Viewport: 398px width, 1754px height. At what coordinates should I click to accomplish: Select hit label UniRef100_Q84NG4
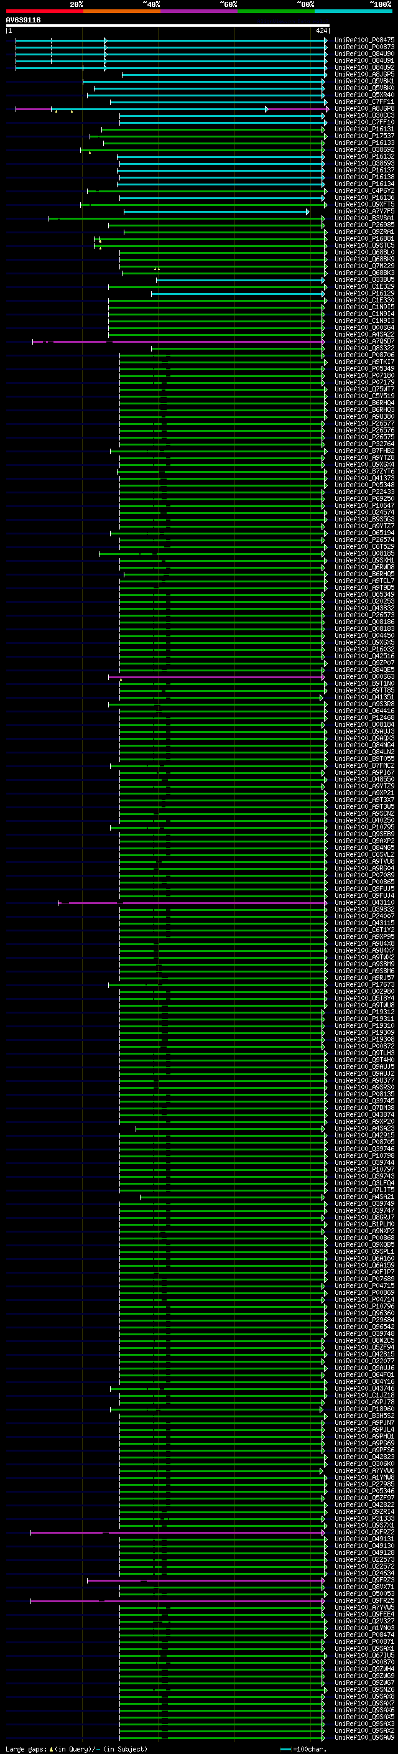364,745
